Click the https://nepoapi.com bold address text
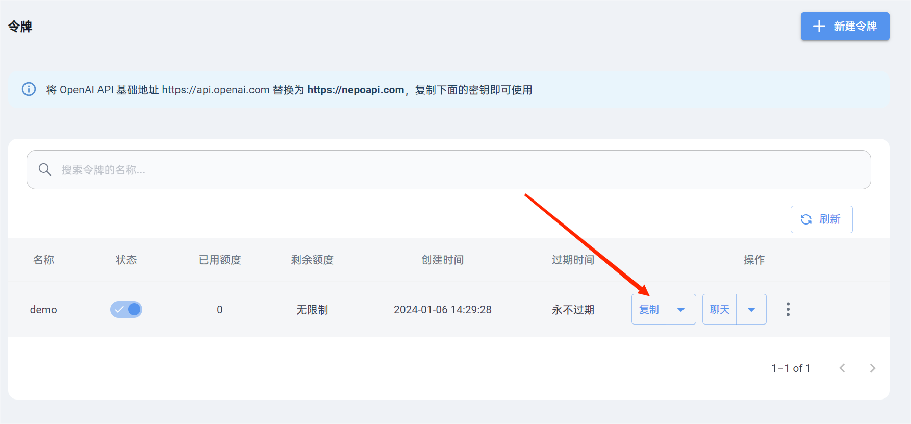This screenshot has height=424, width=911. [x=356, y=90]
